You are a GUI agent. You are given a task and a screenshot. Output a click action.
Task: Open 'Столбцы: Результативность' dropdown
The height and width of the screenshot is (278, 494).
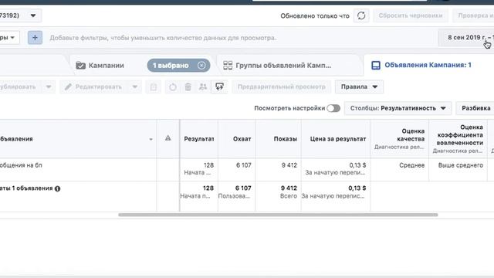pyautogui.click(x=398, y=108)
